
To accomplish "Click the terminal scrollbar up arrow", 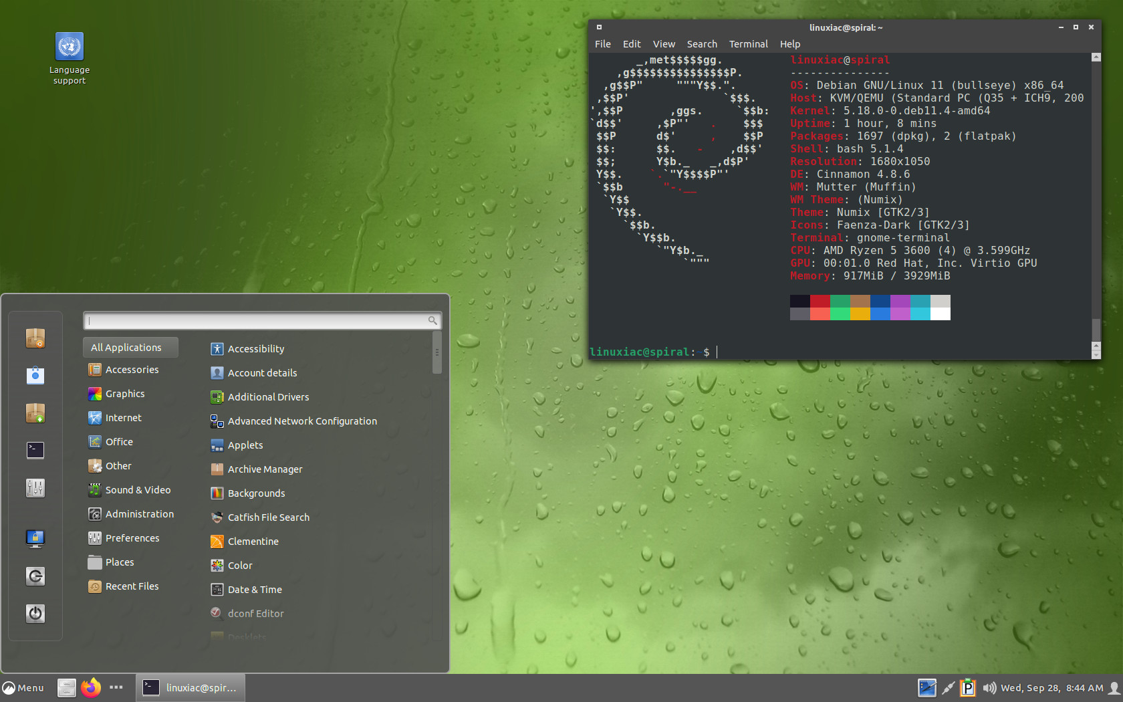I will 1096,57.
